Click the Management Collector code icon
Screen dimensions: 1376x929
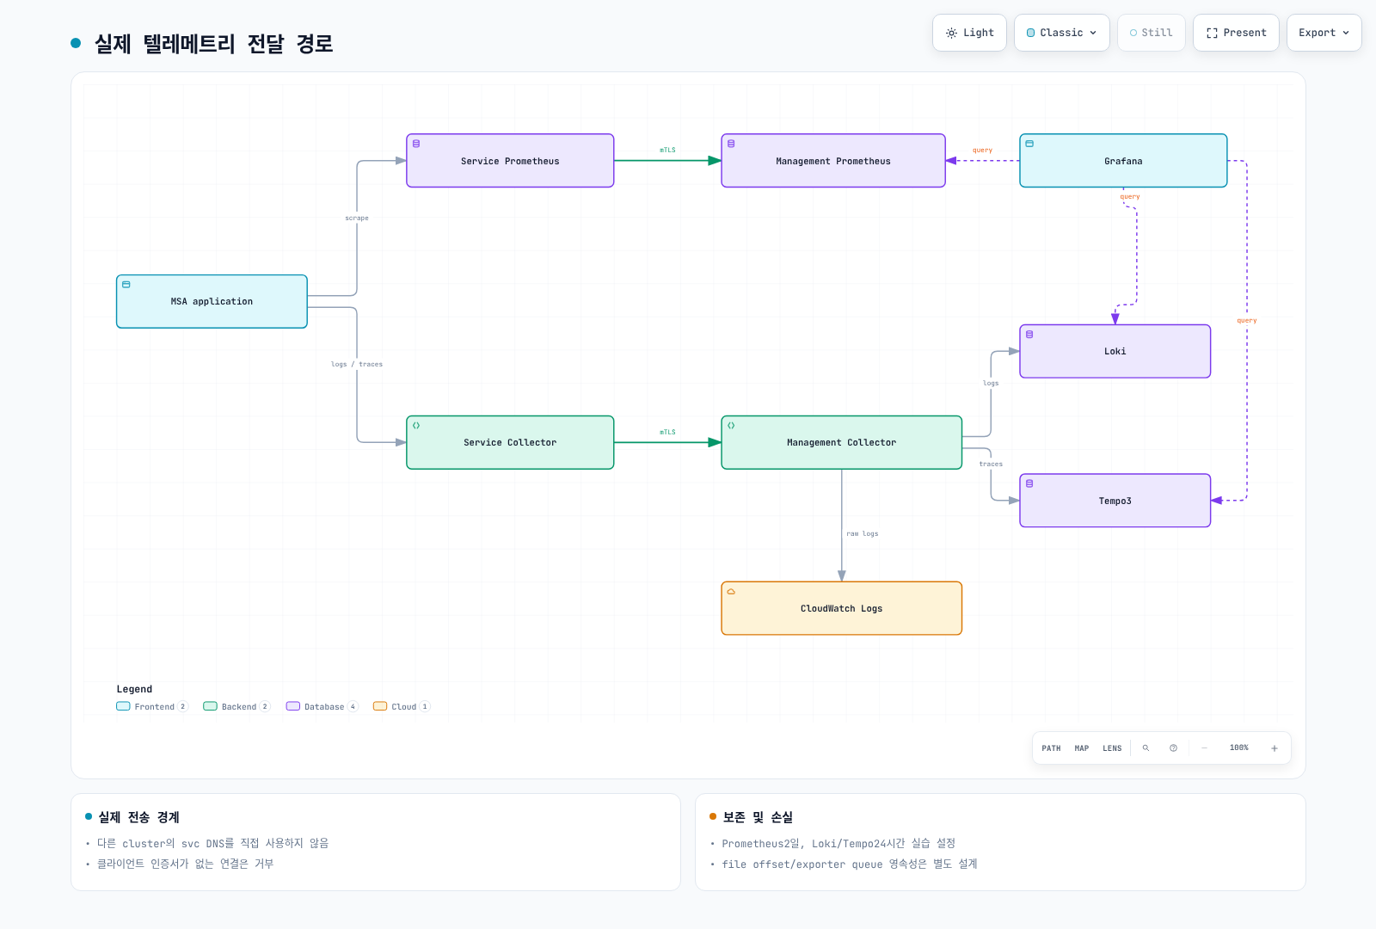click(x=731, y=426)
